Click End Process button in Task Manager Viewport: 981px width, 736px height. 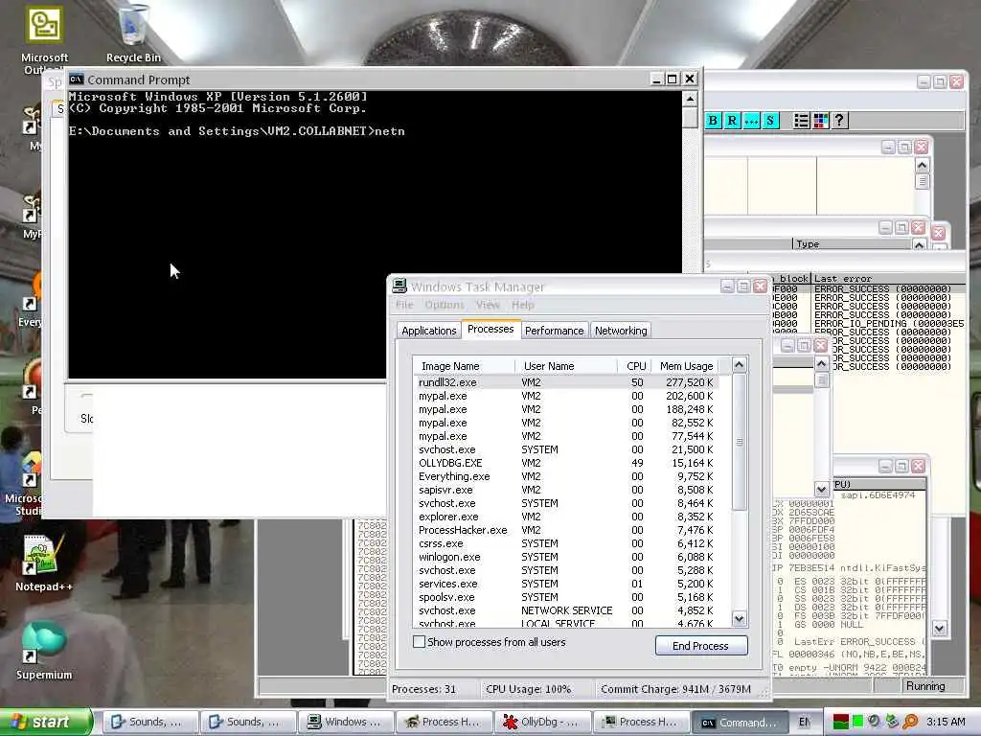coord(700,645)
